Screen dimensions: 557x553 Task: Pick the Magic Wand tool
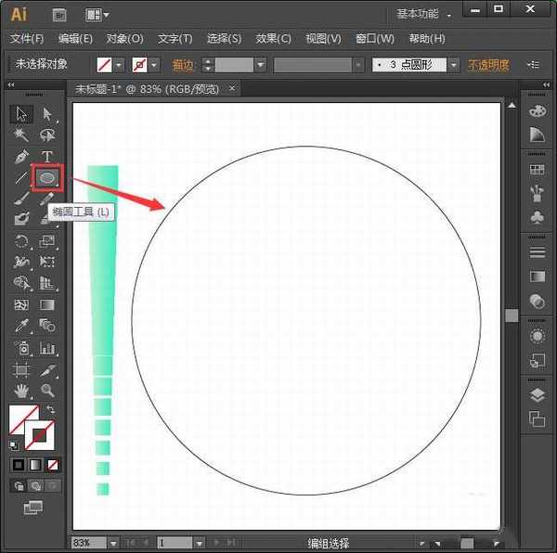[22, 135]
